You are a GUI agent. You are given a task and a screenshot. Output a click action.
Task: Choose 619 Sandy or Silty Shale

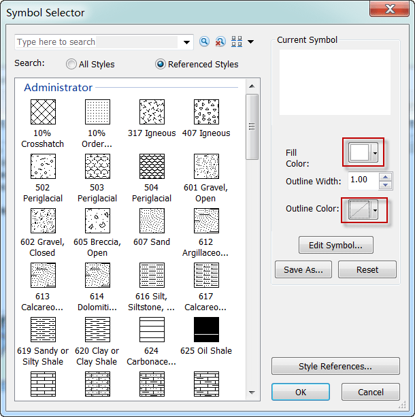tap(43, 329)
